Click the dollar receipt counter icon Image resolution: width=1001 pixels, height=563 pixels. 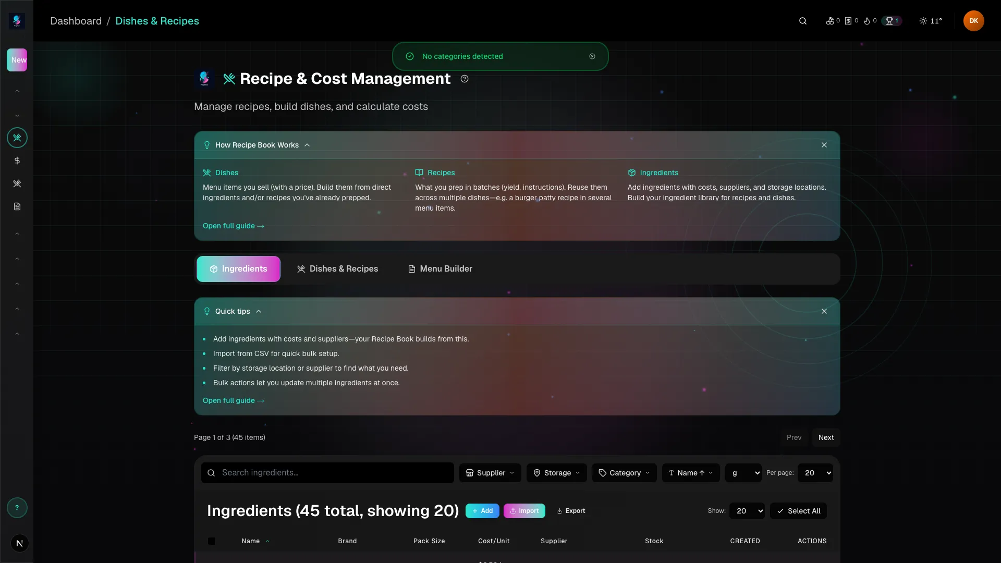(x=848, y=21)
